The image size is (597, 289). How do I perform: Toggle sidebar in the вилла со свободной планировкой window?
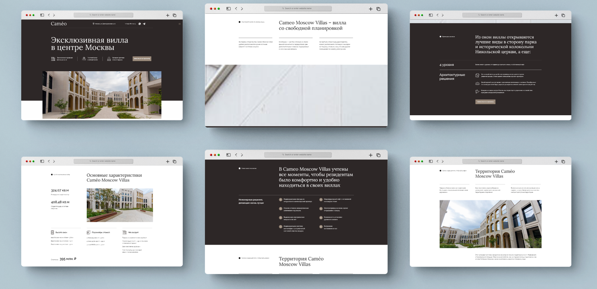point(228,8)
